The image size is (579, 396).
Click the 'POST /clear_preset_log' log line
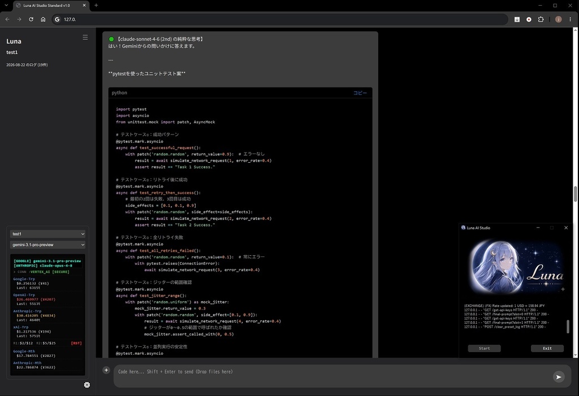(x=505, y=327)
